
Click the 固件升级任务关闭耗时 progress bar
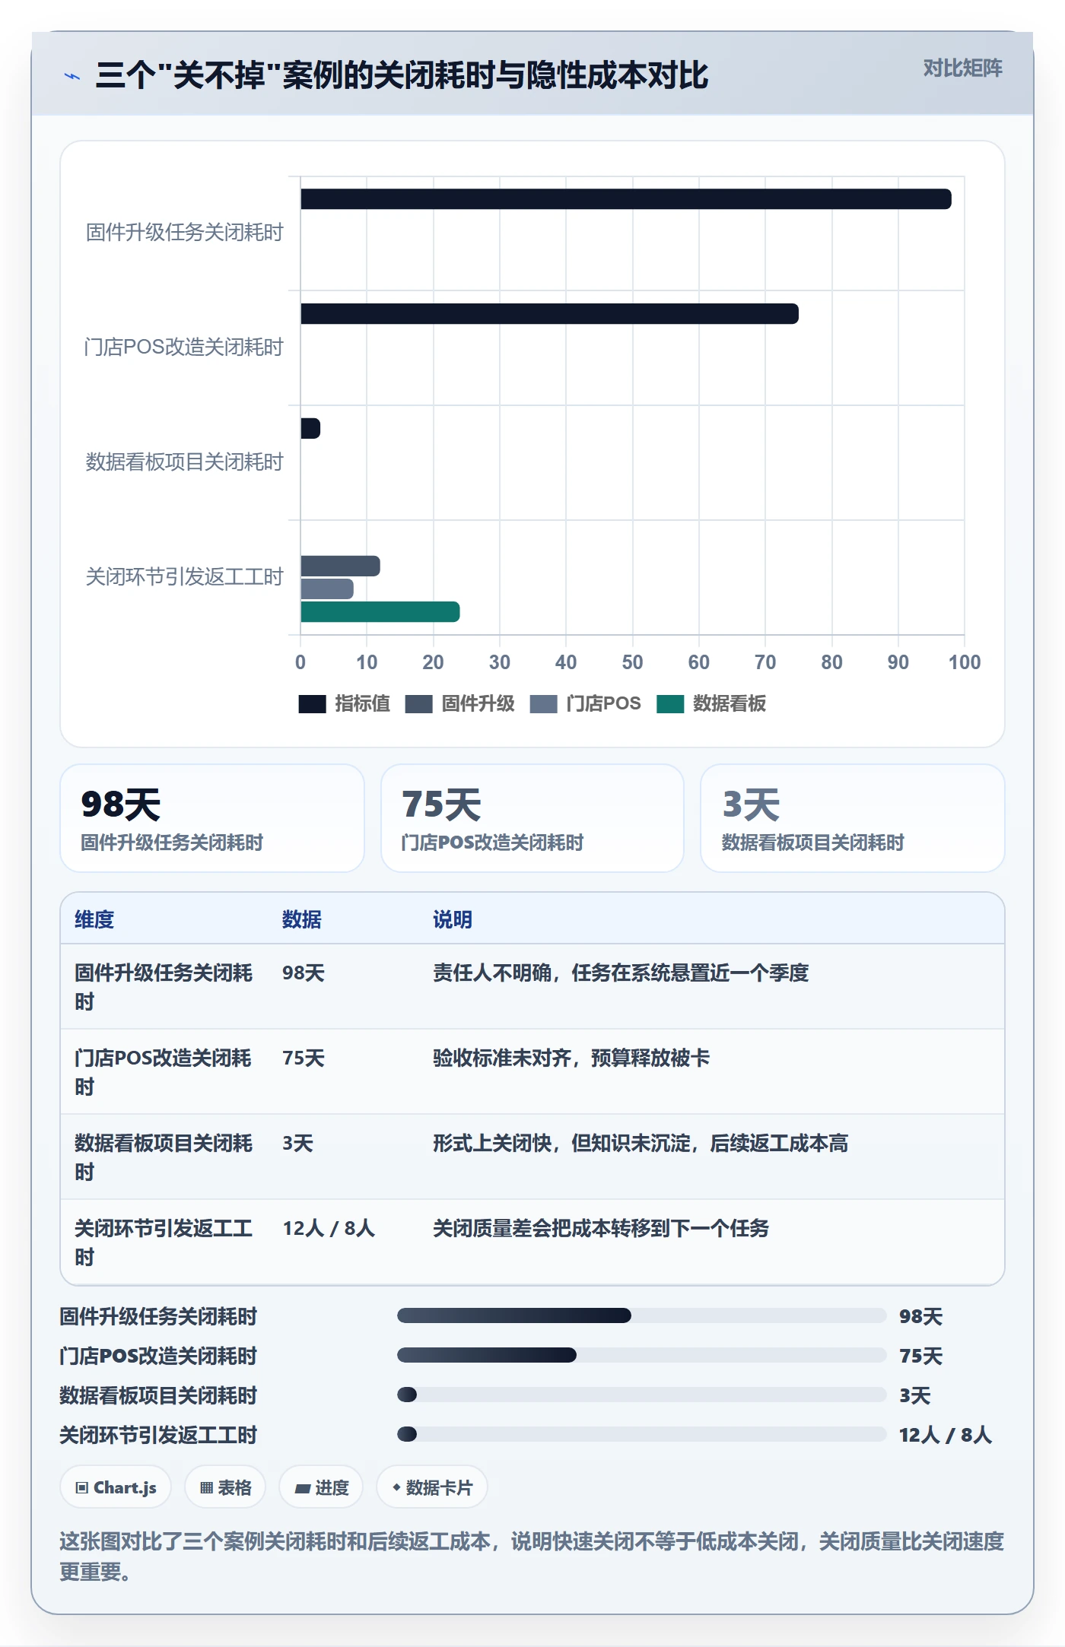[642, 1316]
